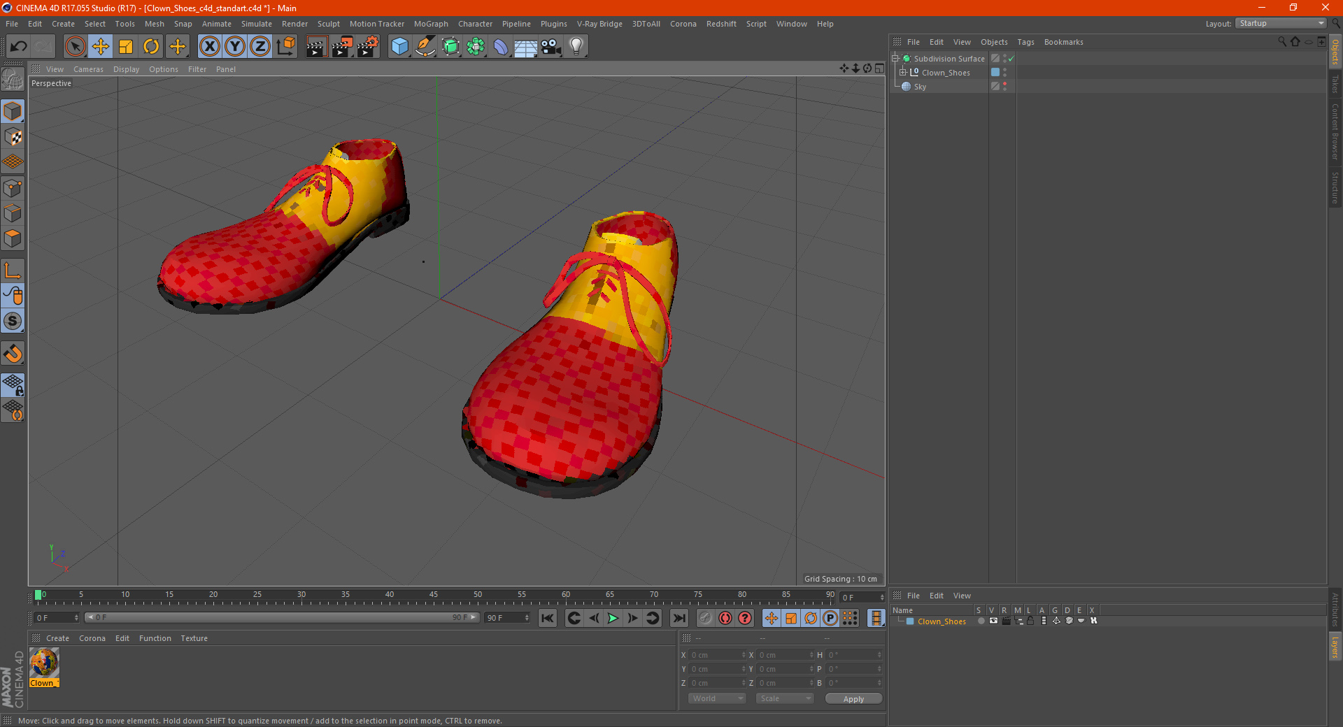Open the viewport Cameras menu
The width and height of the screenshot is (1343, 727).
[88, 69]
